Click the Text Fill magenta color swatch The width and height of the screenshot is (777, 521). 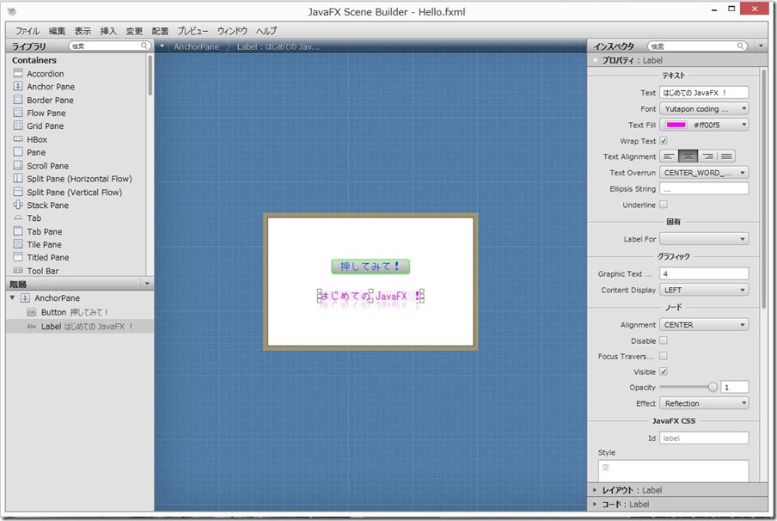676,125
